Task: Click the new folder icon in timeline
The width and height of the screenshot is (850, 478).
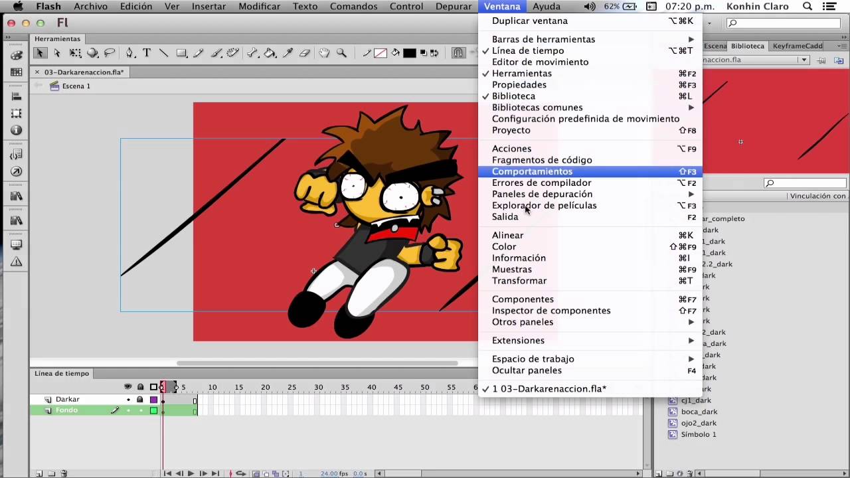Action: click(52, 473)
